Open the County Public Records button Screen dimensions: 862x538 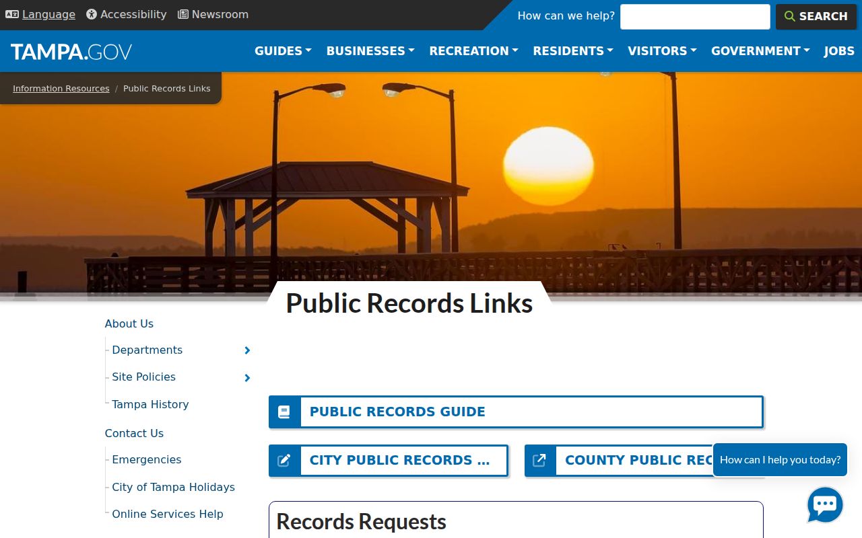pyautogui.click(x=644, y=461)
